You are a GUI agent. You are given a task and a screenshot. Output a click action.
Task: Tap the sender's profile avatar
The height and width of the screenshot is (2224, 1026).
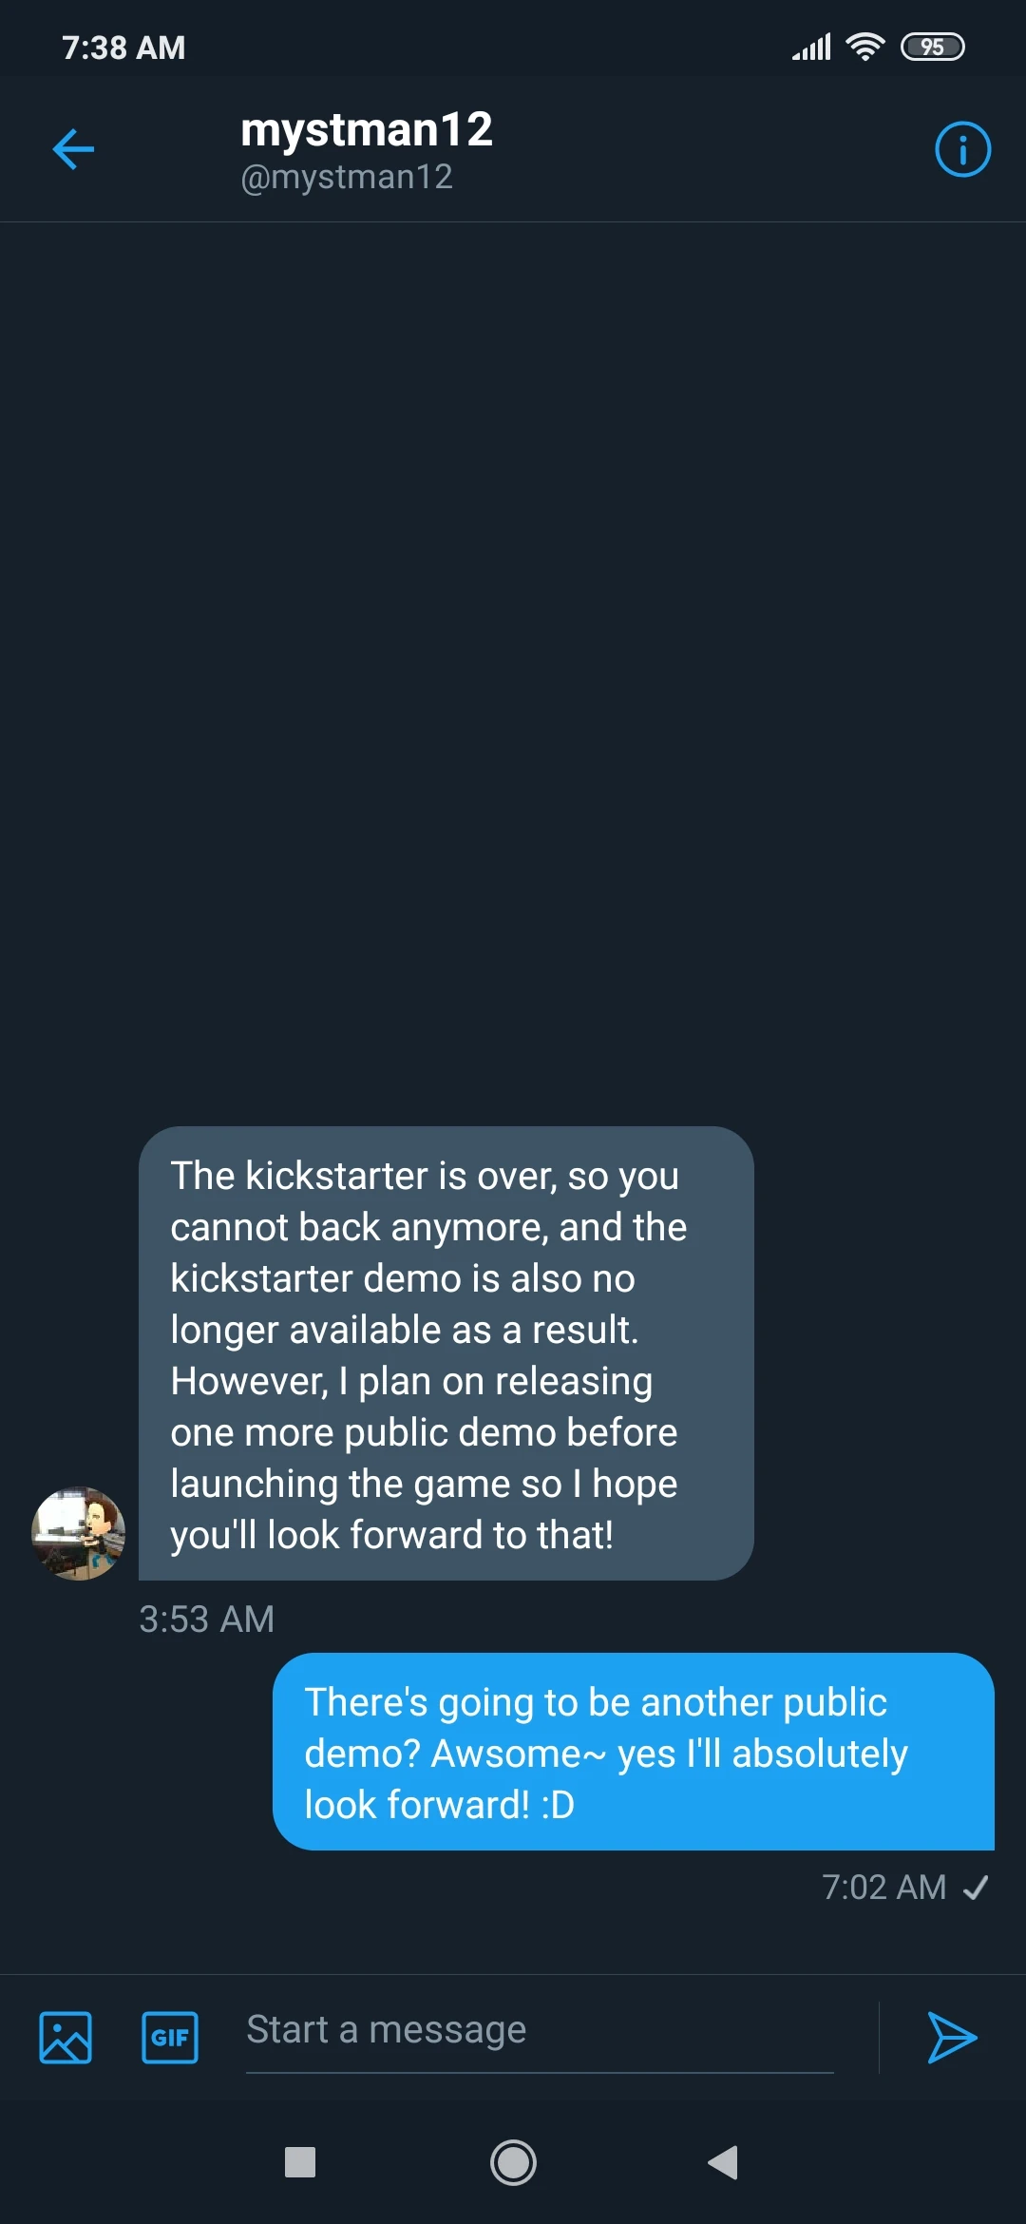click(79, 1533)
